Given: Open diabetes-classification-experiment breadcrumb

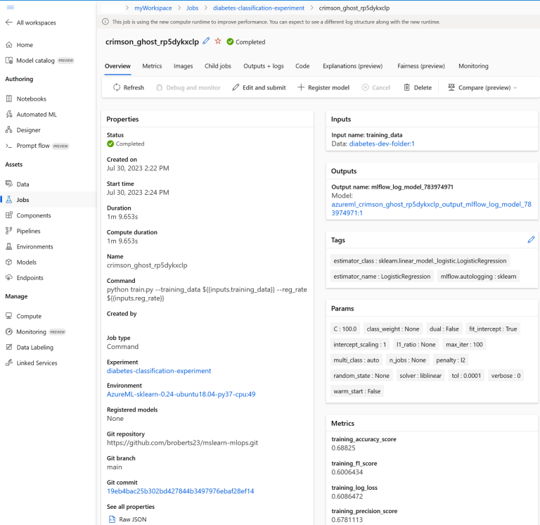Looking at the screenshot, I should click(259, 8).
